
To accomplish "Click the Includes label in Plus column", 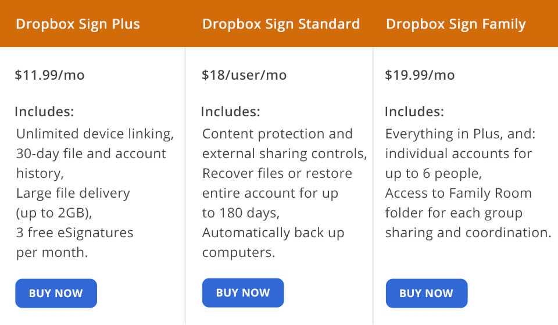I will (44, 112).
